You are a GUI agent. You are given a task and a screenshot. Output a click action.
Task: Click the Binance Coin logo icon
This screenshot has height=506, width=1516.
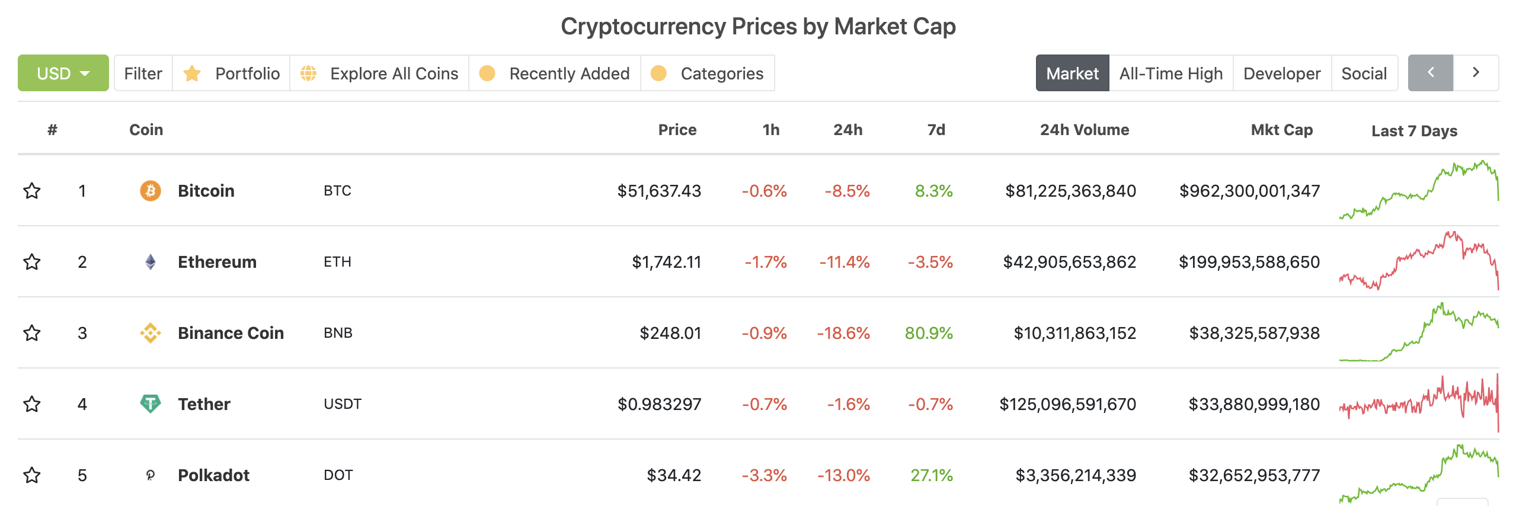point(151,333)
